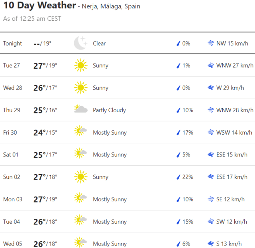Click the 10 Day Weather heading
The height and width of the screenshot is (248, 255).
(x=39, y=6)
